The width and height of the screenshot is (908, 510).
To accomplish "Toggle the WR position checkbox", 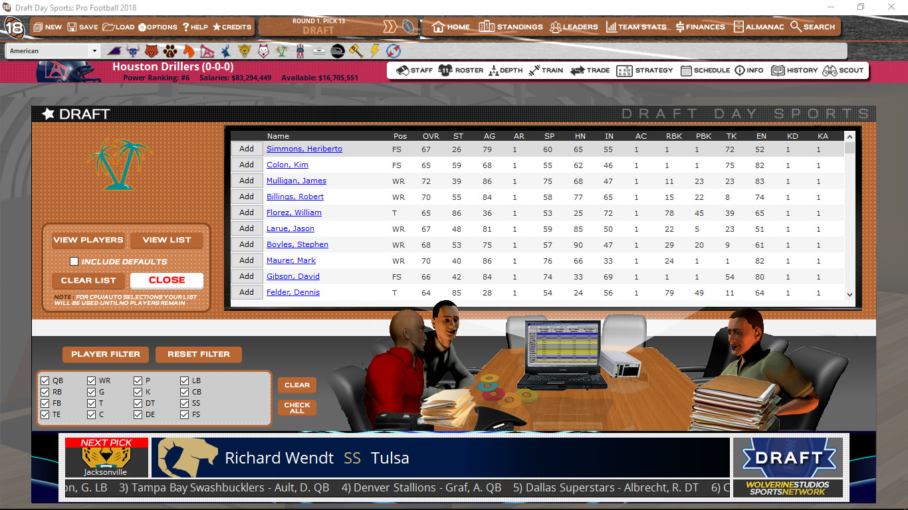I will pyautogui.click(x=92, y=381).
